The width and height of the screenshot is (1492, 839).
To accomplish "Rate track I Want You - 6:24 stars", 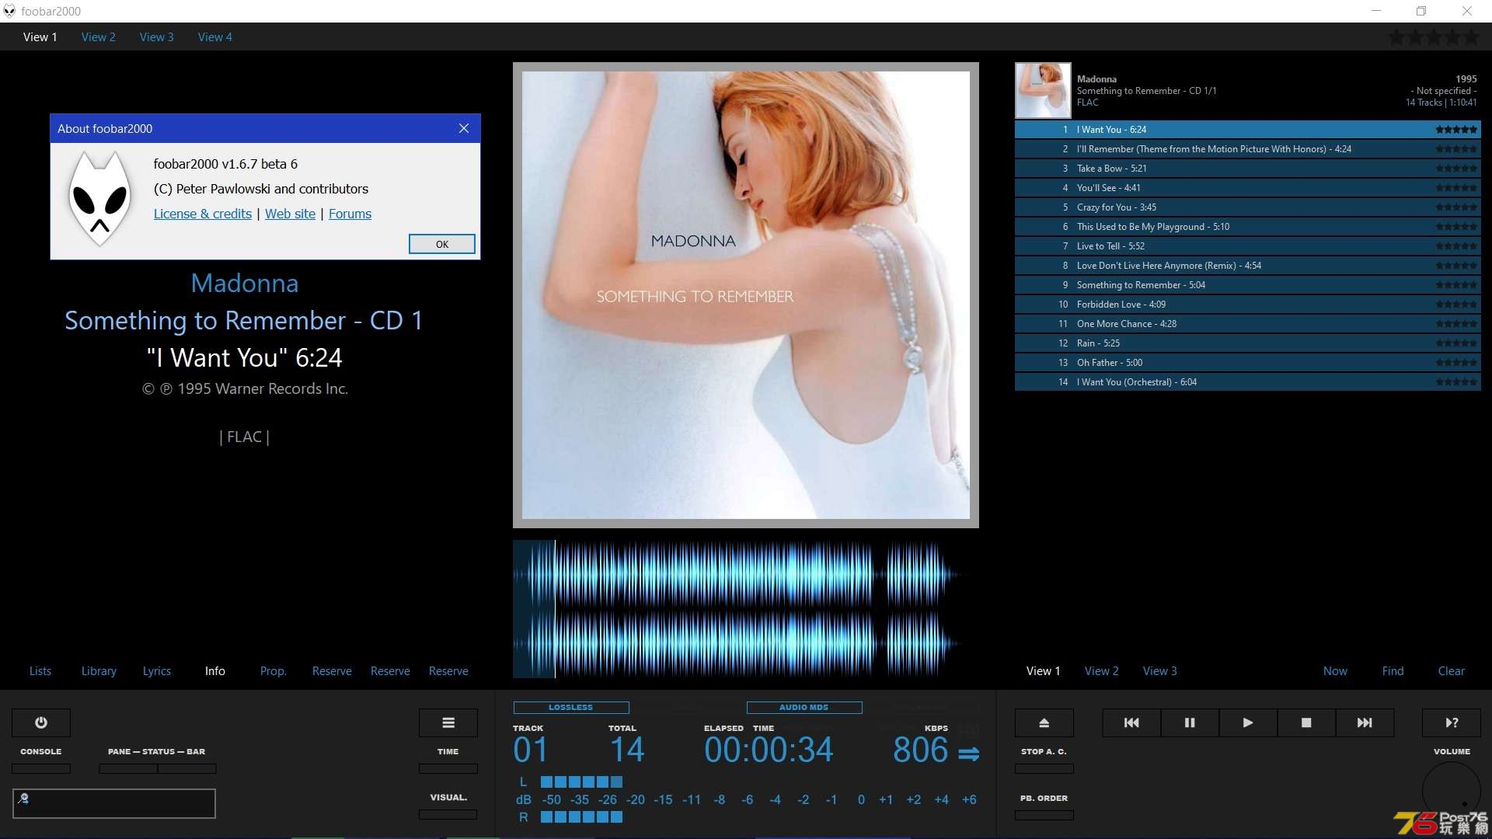I will coord(1456,130).
